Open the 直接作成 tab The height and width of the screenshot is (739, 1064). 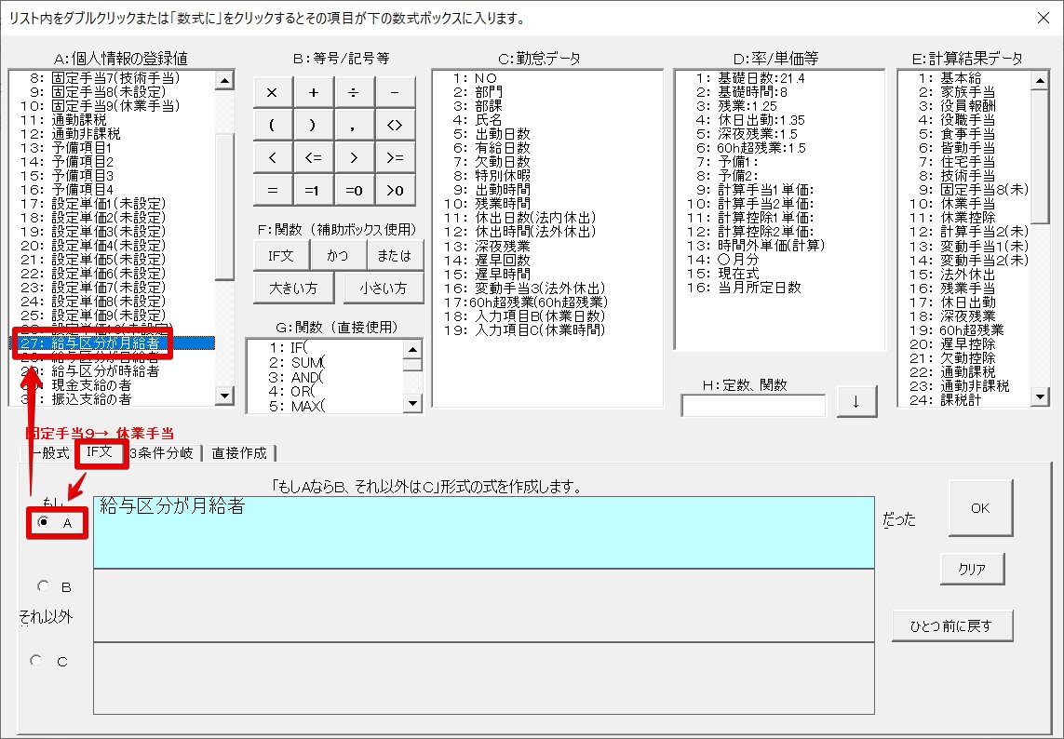pyautogui.click(x=239, y=453)
